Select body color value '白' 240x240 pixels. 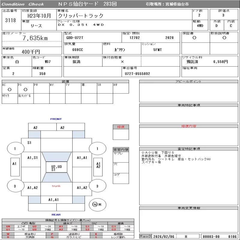click(x=17, y=62)
